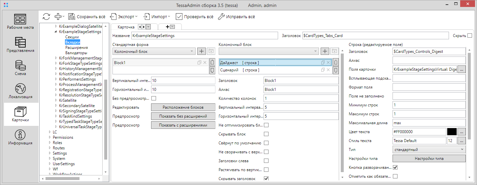Screen dimensions: 477x185
Task: Add a new form with the plus button next to Колоночный блок
Action: click(x=201, y=51)
